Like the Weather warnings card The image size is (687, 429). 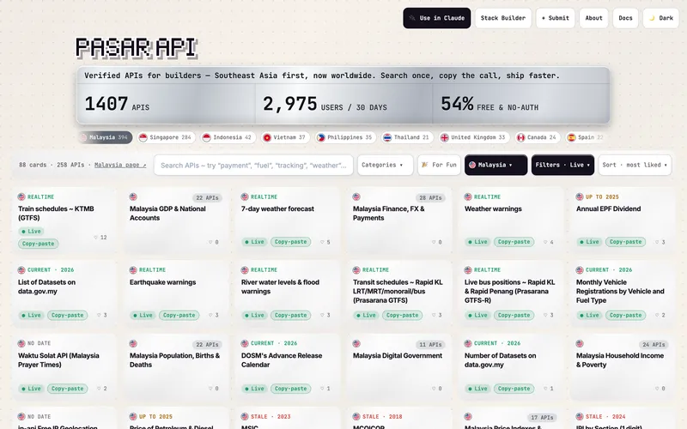[549, 242]
